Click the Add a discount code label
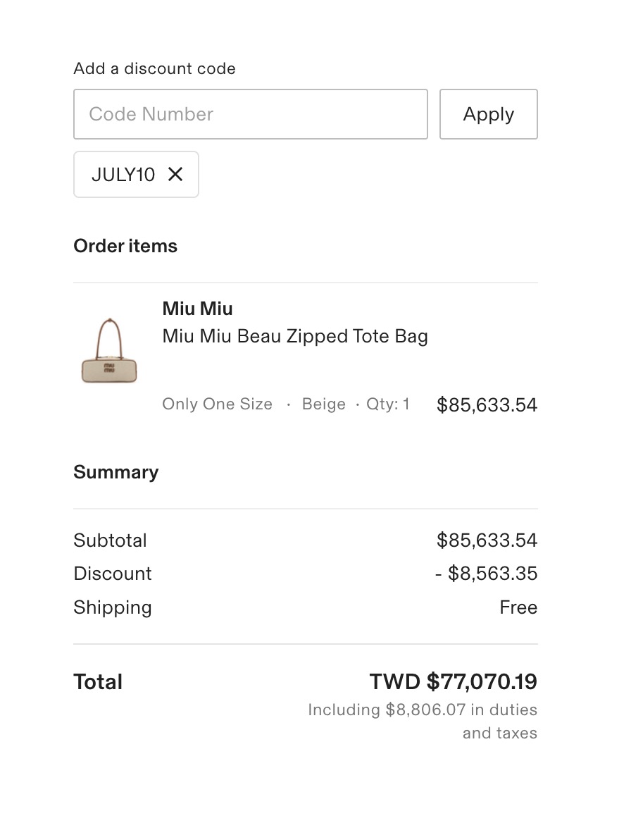This screenshot has height=823, width=631. (155, 68)
